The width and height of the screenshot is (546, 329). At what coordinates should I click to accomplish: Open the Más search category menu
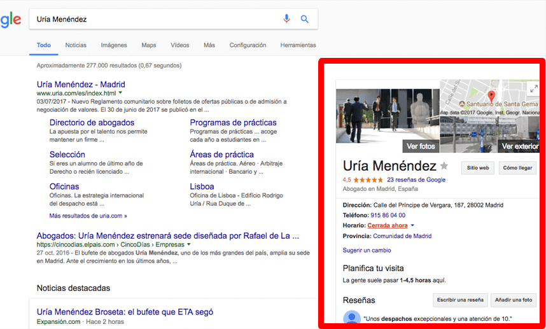209,45
